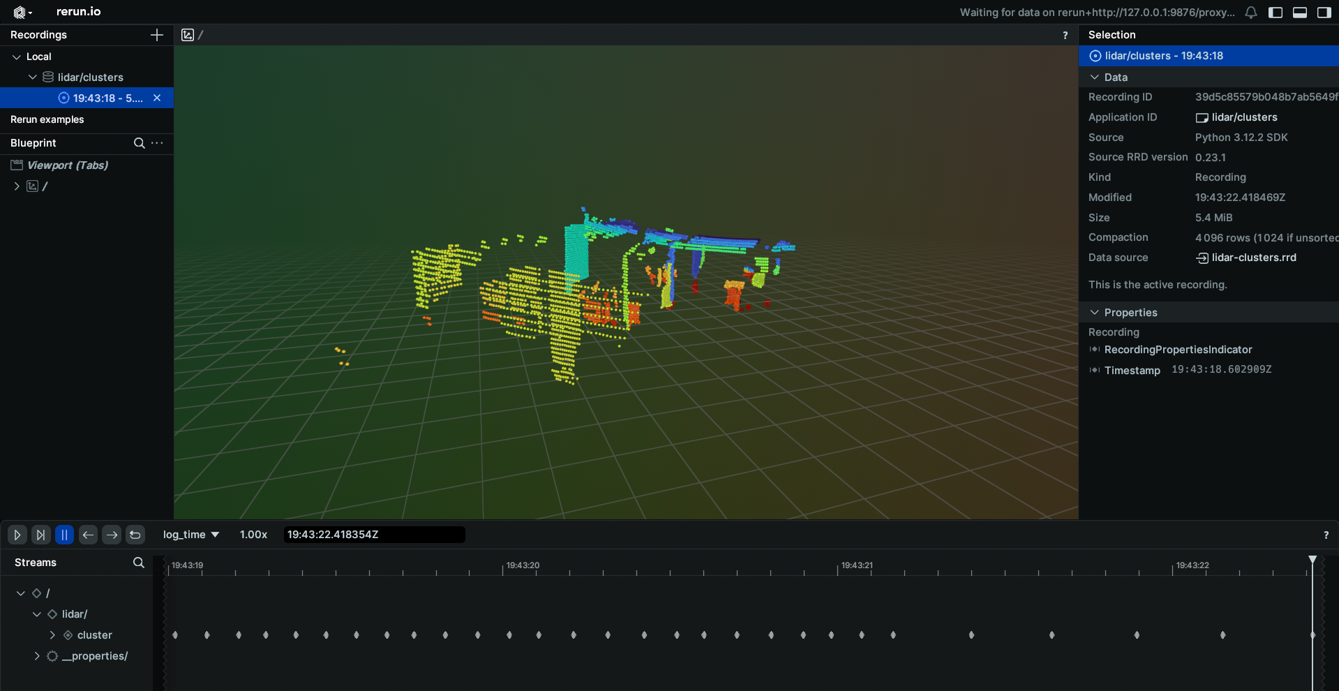Close the 19:43:18 recording
This screenshot has height=691, width=1339.
point(157,98)
